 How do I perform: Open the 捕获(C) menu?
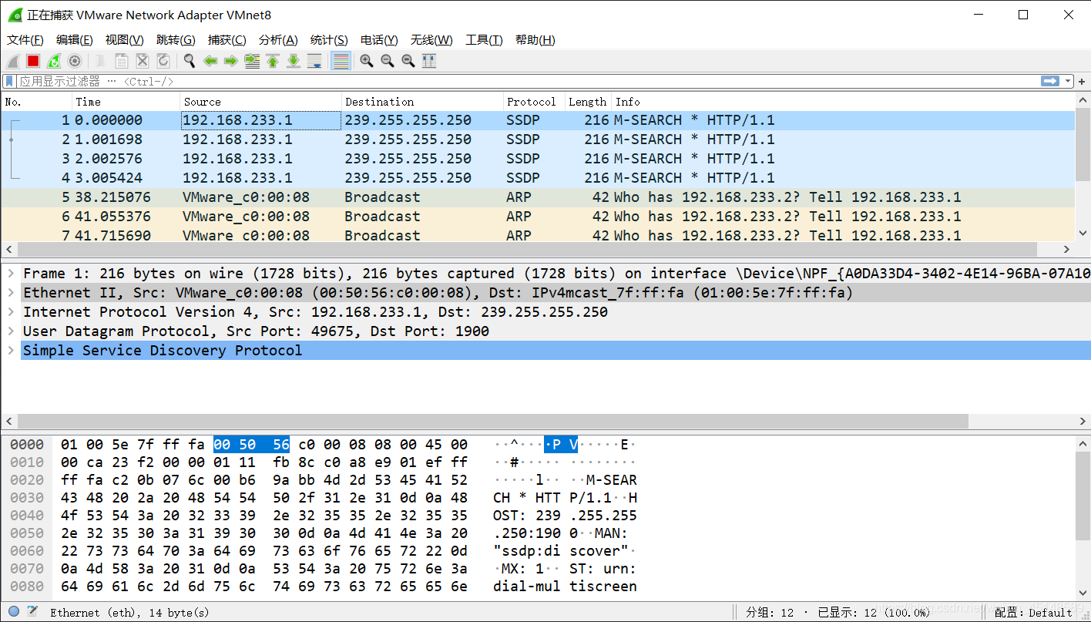[x=227, y=40]
